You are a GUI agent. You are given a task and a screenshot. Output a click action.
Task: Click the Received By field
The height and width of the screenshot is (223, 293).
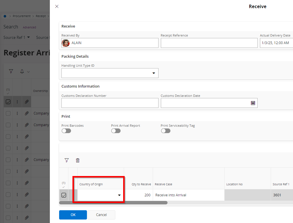[110, 43]
